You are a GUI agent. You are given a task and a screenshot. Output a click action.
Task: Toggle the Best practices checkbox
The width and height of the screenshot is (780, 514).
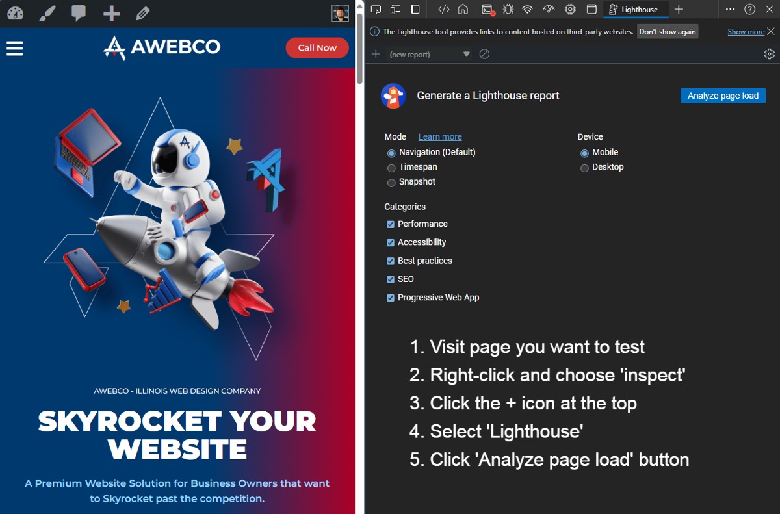pos(391,261)
